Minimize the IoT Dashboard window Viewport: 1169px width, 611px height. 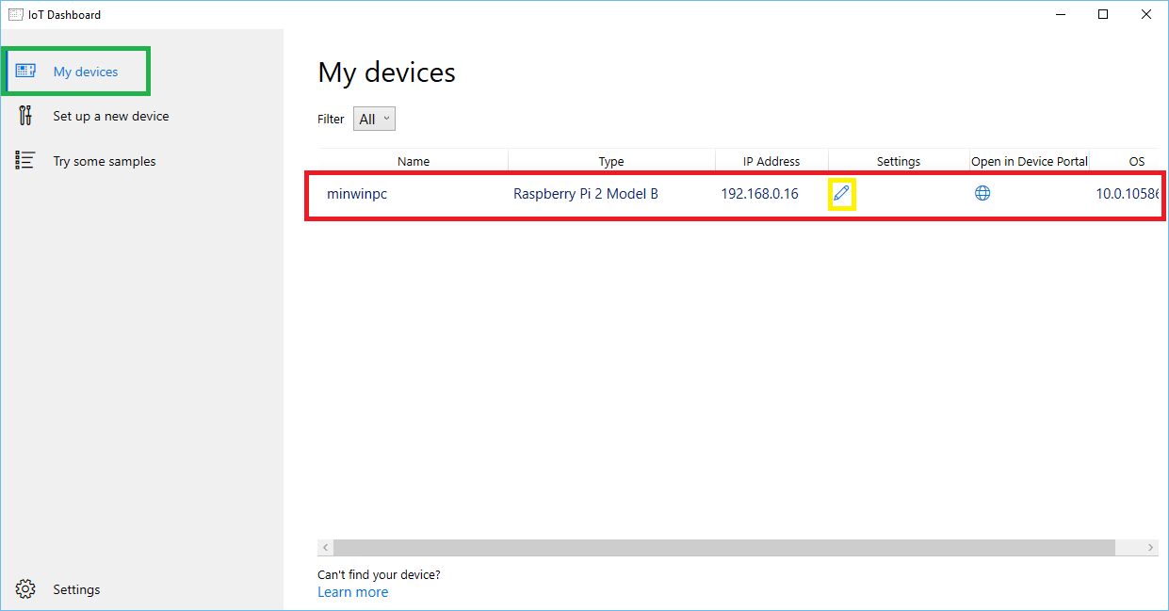point(1060,14)
